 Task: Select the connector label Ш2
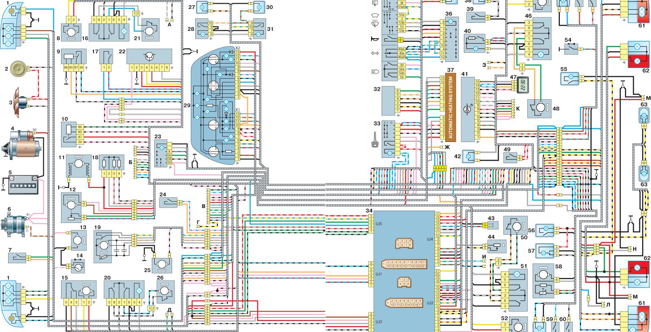click(x=430, y=303)
